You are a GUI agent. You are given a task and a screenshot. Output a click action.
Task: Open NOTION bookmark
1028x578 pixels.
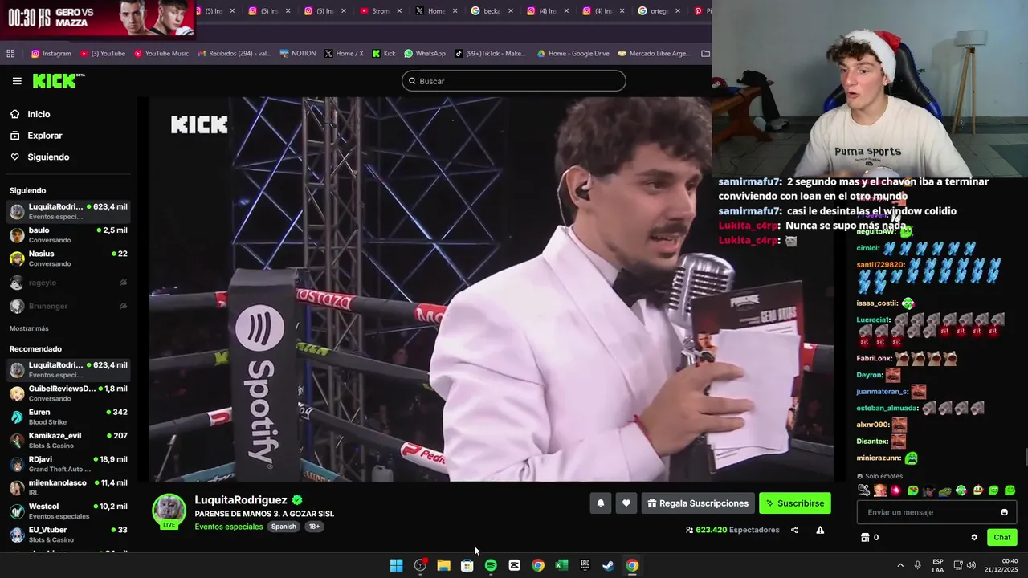pyautogui.click(x=298, y=54)
